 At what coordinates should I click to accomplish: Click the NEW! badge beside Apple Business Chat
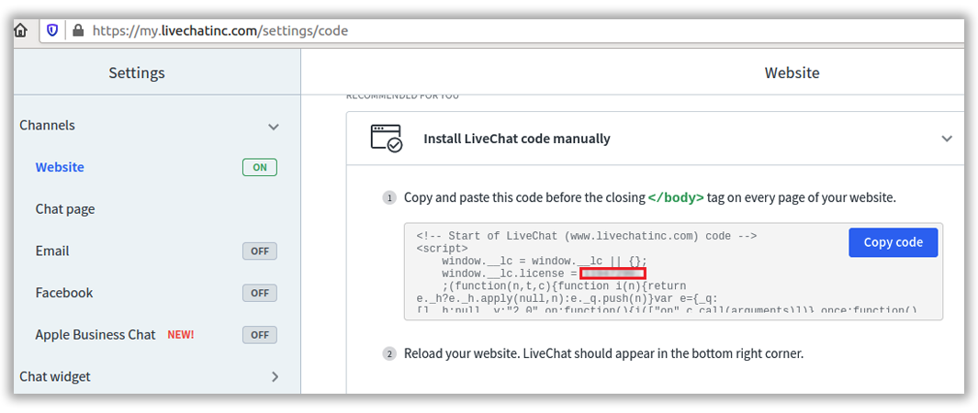[181, 334]
